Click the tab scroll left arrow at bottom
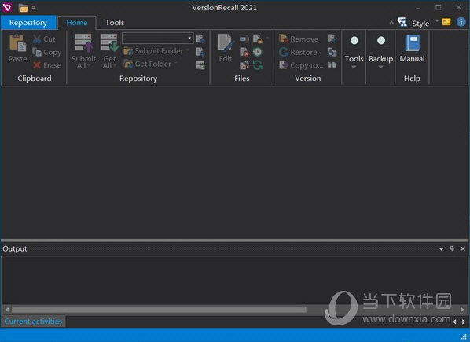This screenshot has width=470, height=342. click(455, 322)
